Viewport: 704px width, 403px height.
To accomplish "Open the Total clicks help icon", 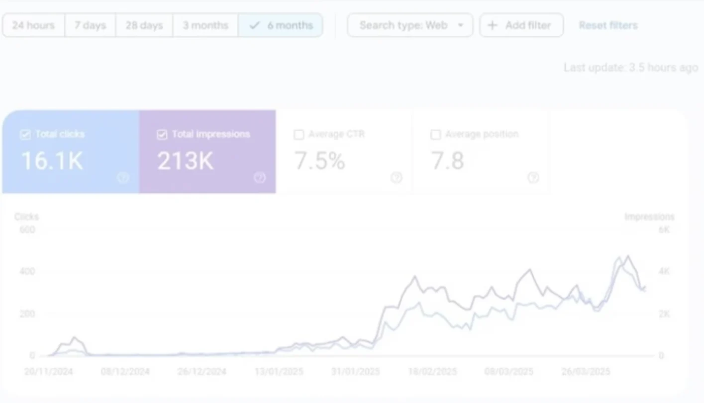I will (123, 177).
